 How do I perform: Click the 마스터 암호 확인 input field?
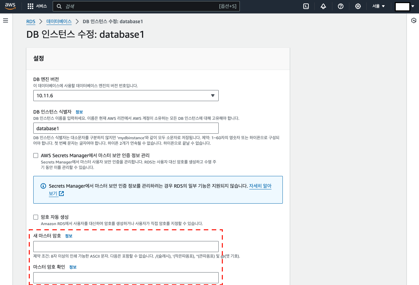pyautogui.click(x=126, y=278)
